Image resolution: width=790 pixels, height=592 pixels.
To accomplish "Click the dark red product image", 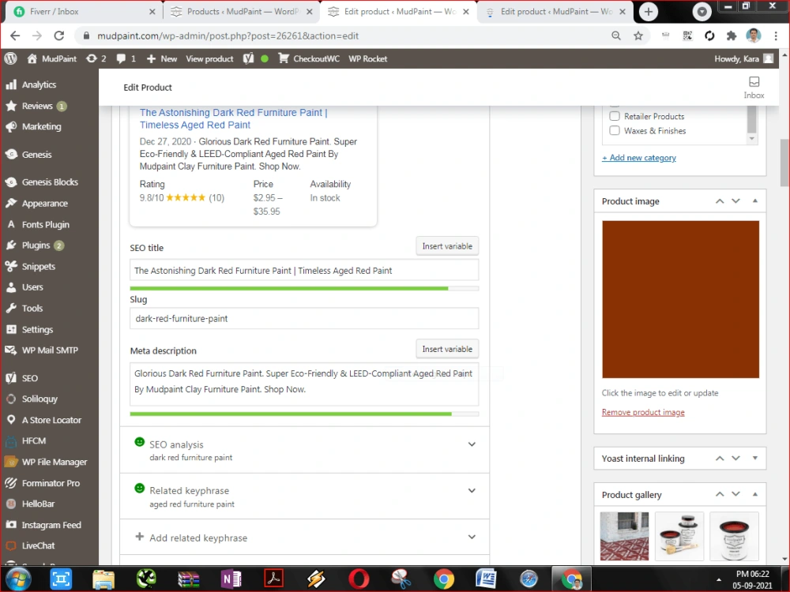I will point(680,299).
